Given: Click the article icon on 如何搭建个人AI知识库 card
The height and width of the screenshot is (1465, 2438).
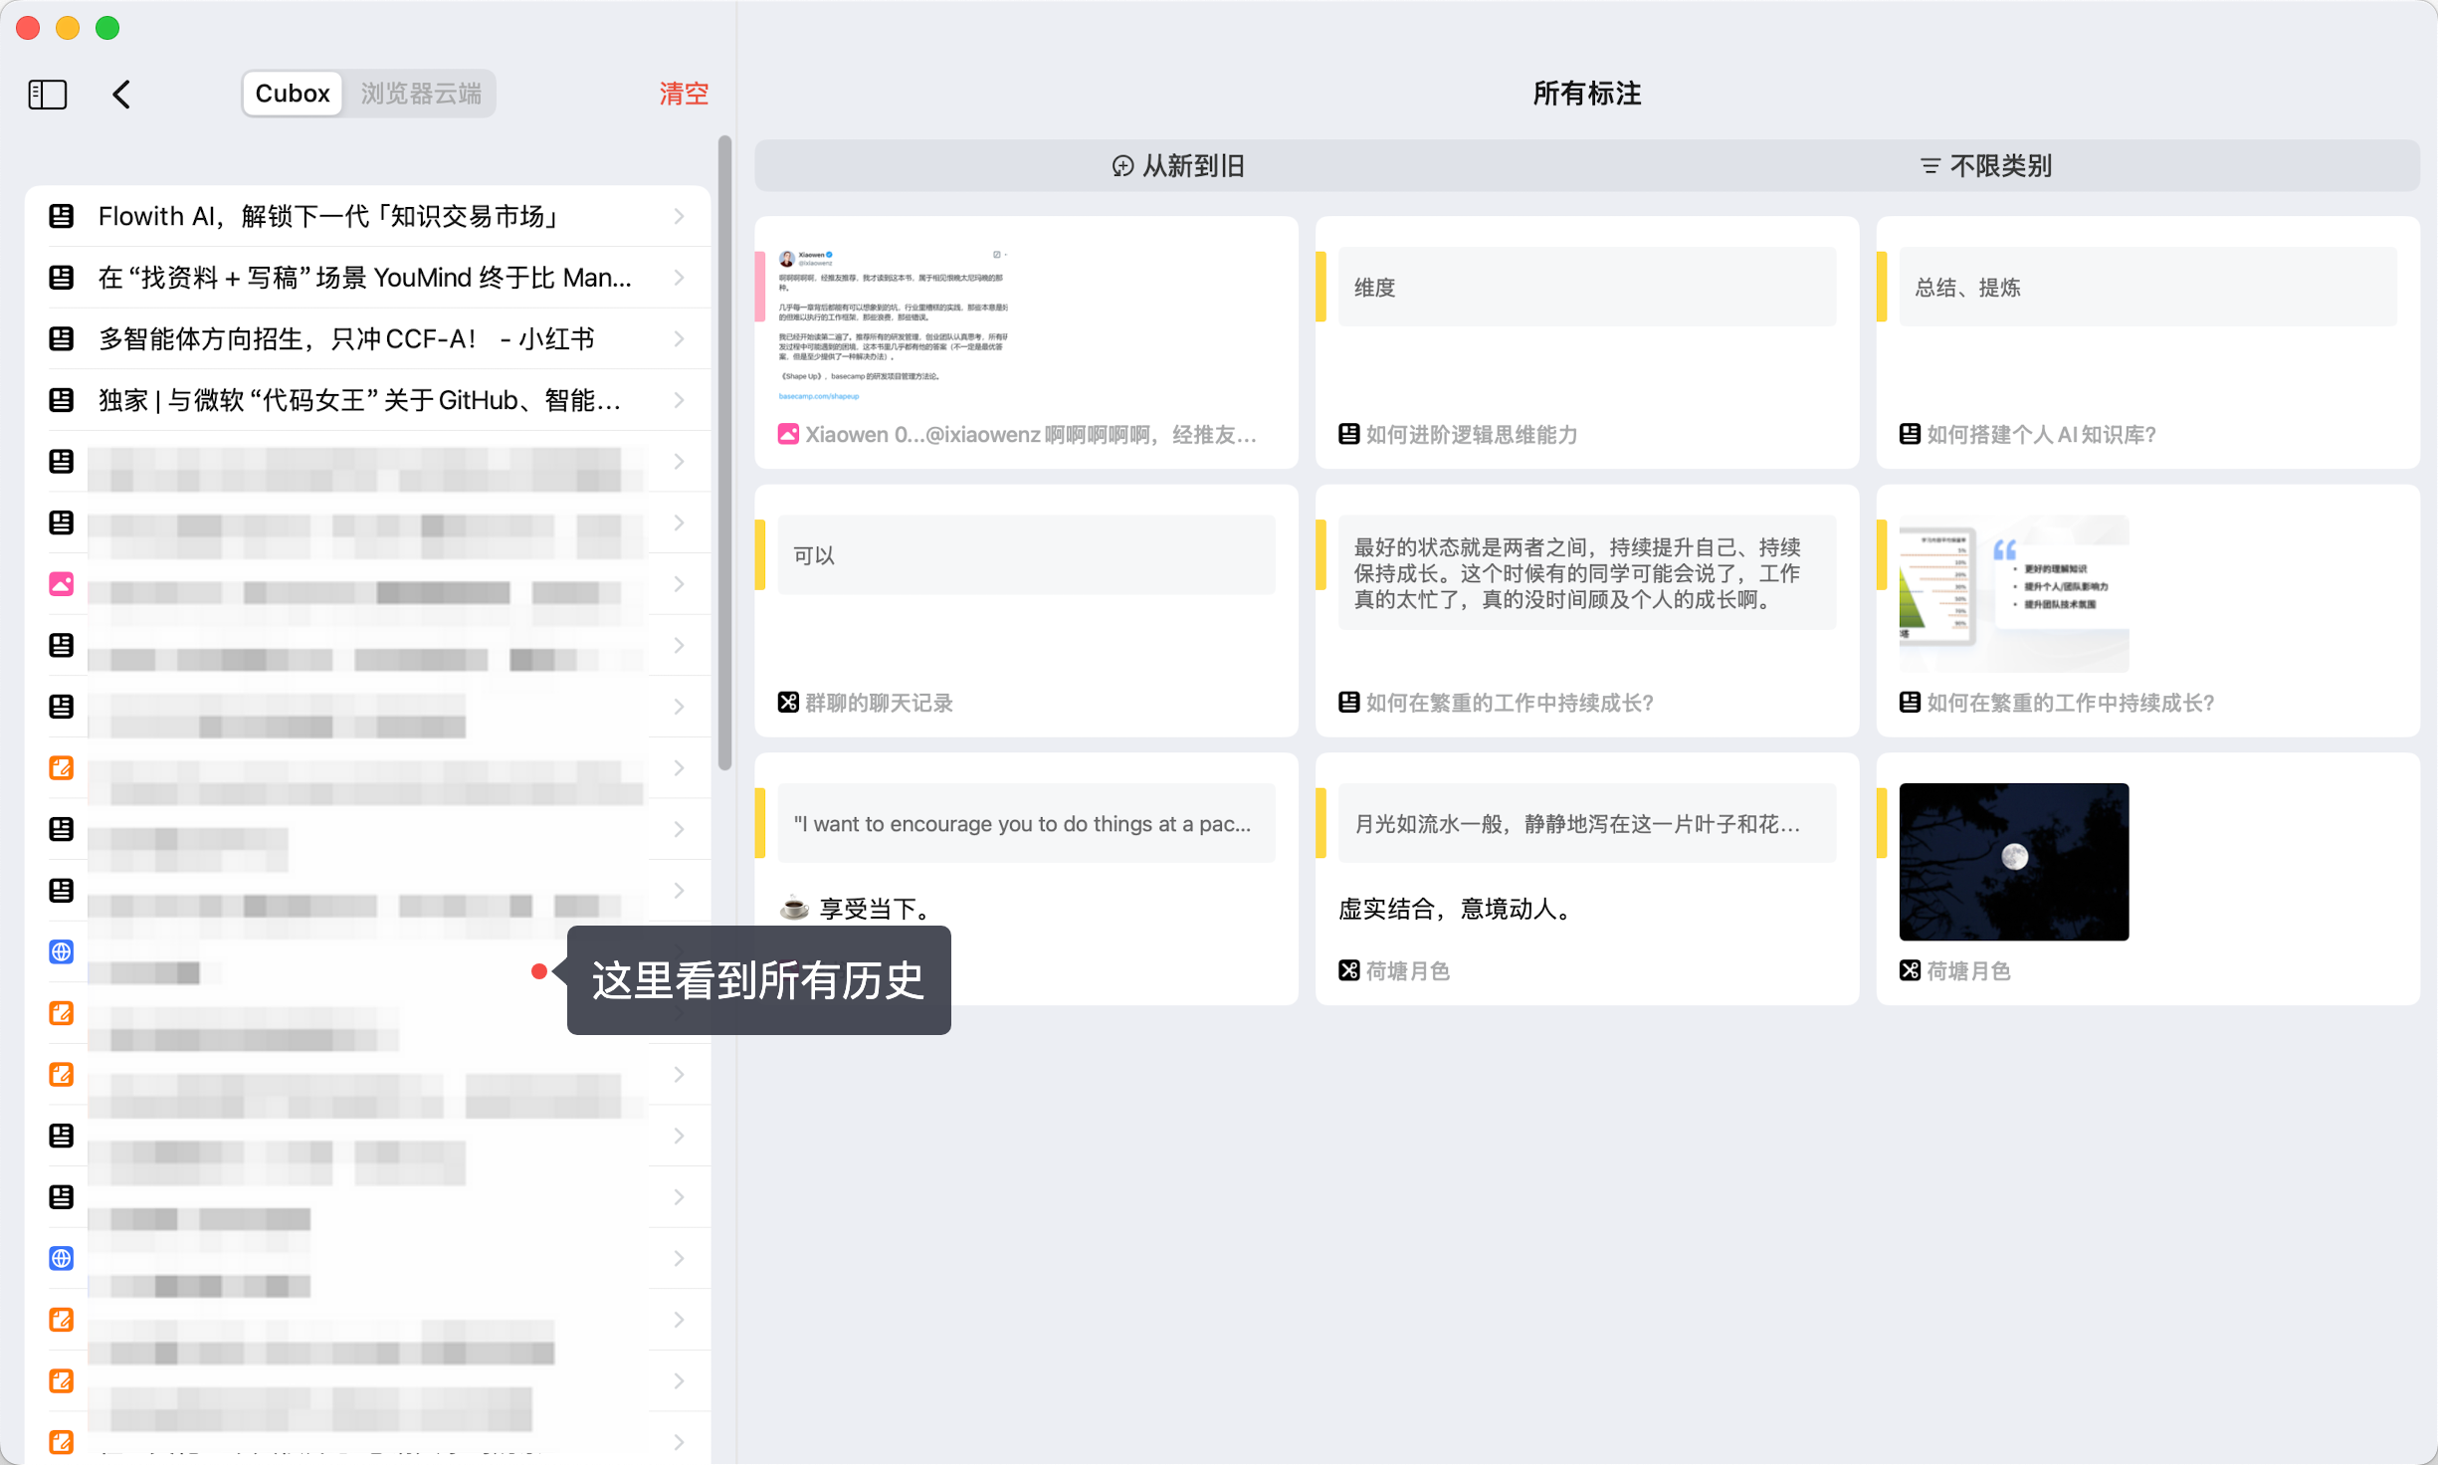Looking at the screenshot, I should pos(1909,433).
